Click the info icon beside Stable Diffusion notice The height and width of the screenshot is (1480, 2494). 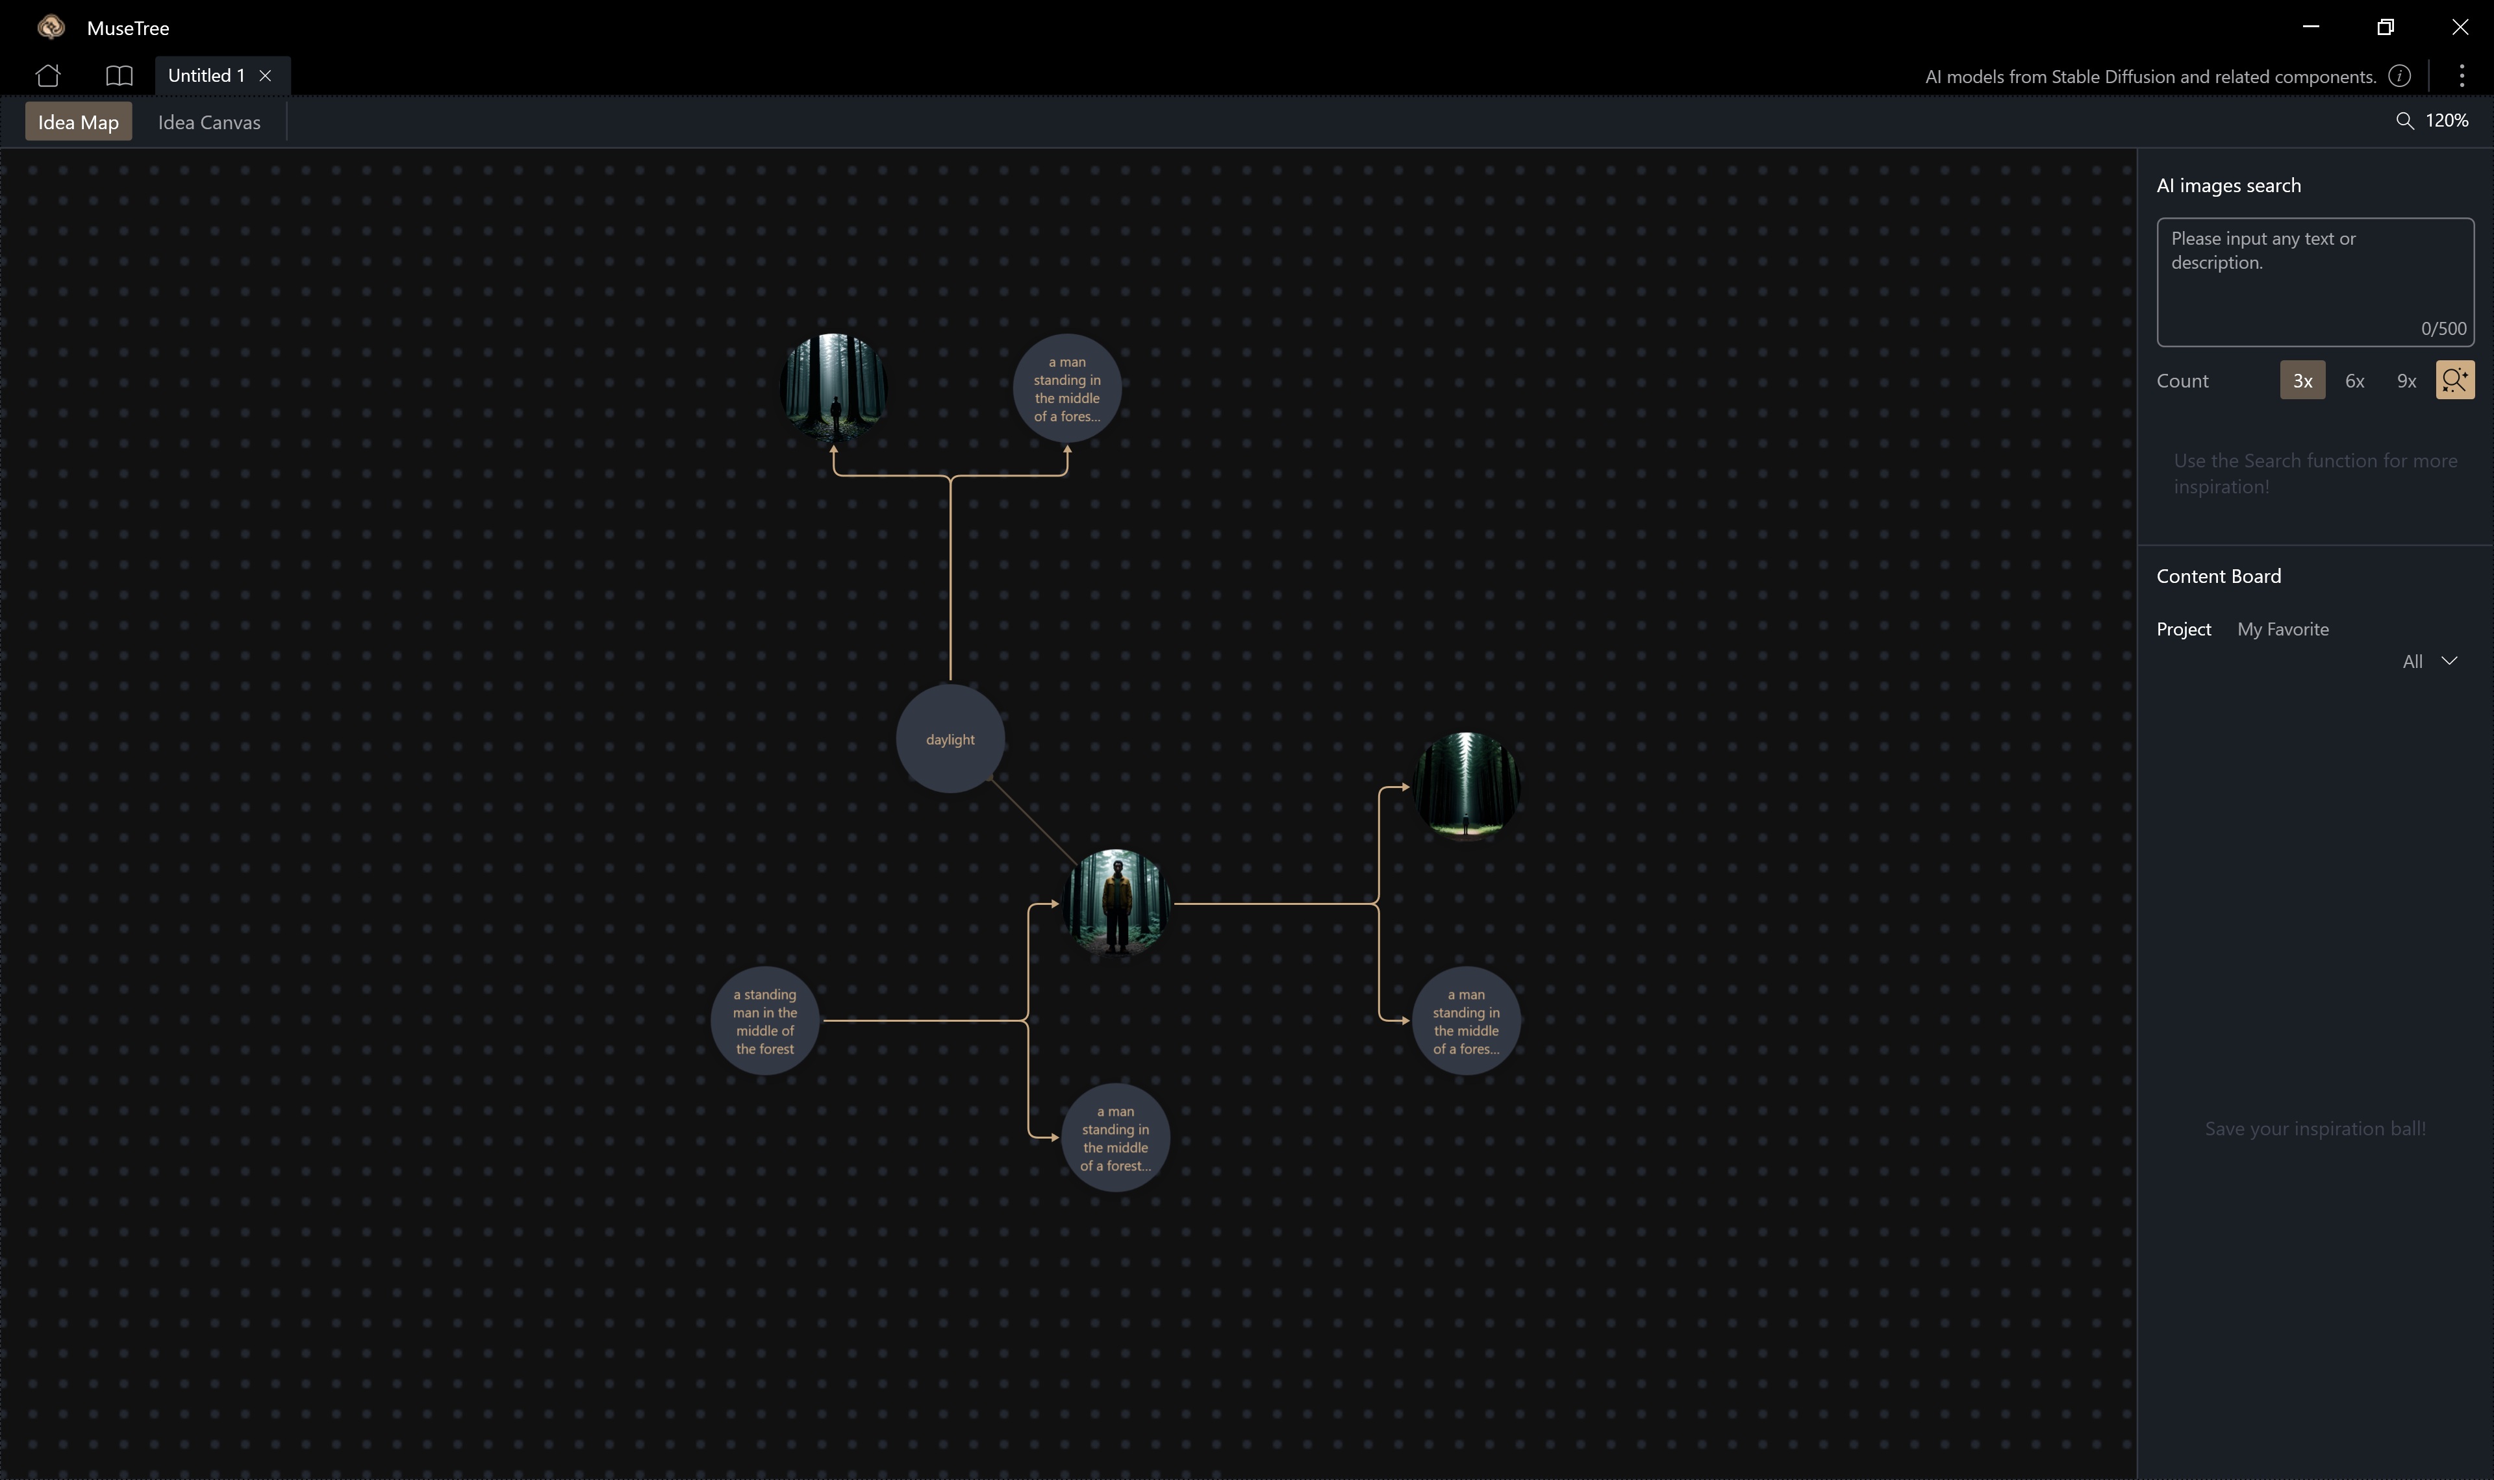point(2399,77)
